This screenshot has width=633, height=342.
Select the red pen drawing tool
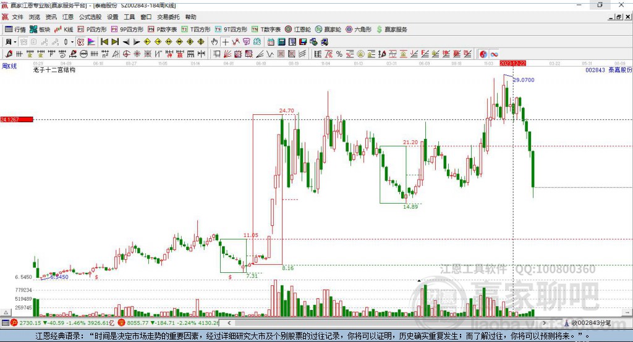click(9, 54)
